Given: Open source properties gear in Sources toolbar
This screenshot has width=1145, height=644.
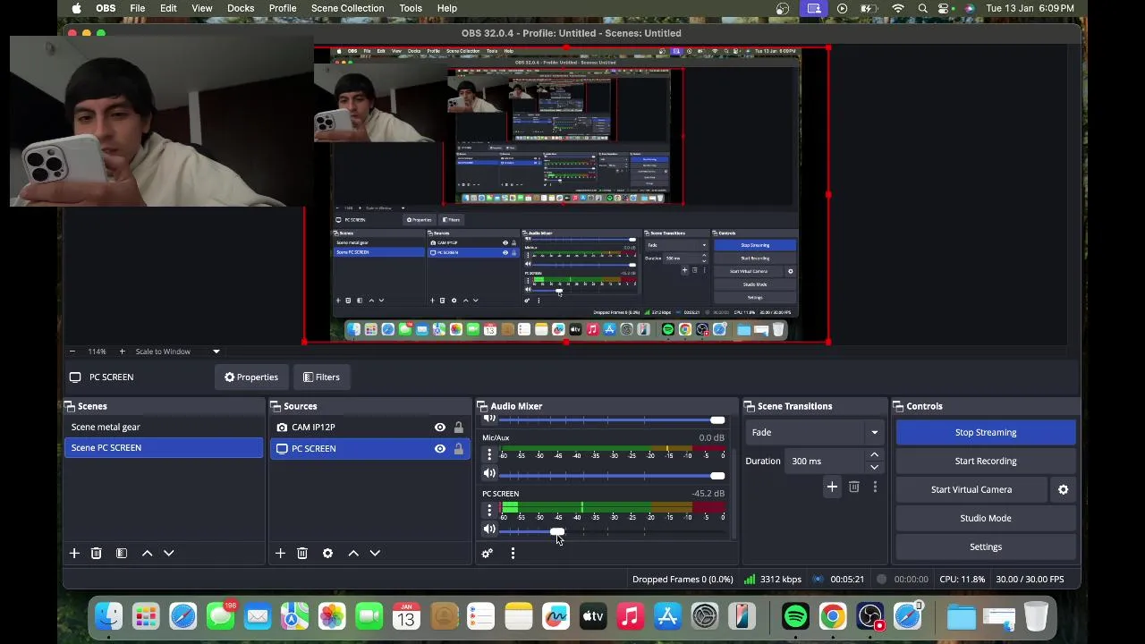Looking at the screenshot, I should pyautogui.click(x=327, y=554).
